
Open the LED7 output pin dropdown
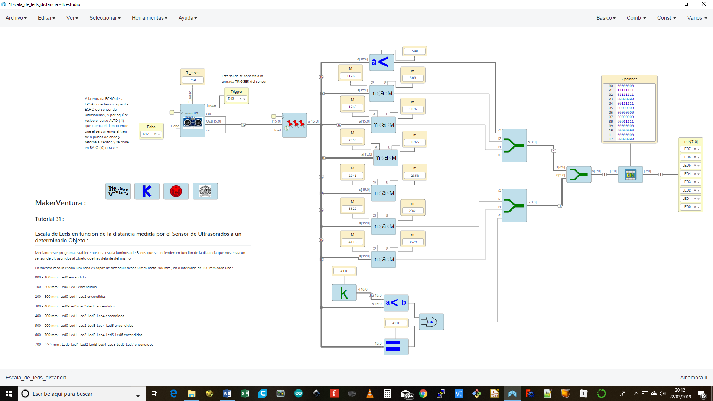699,149
